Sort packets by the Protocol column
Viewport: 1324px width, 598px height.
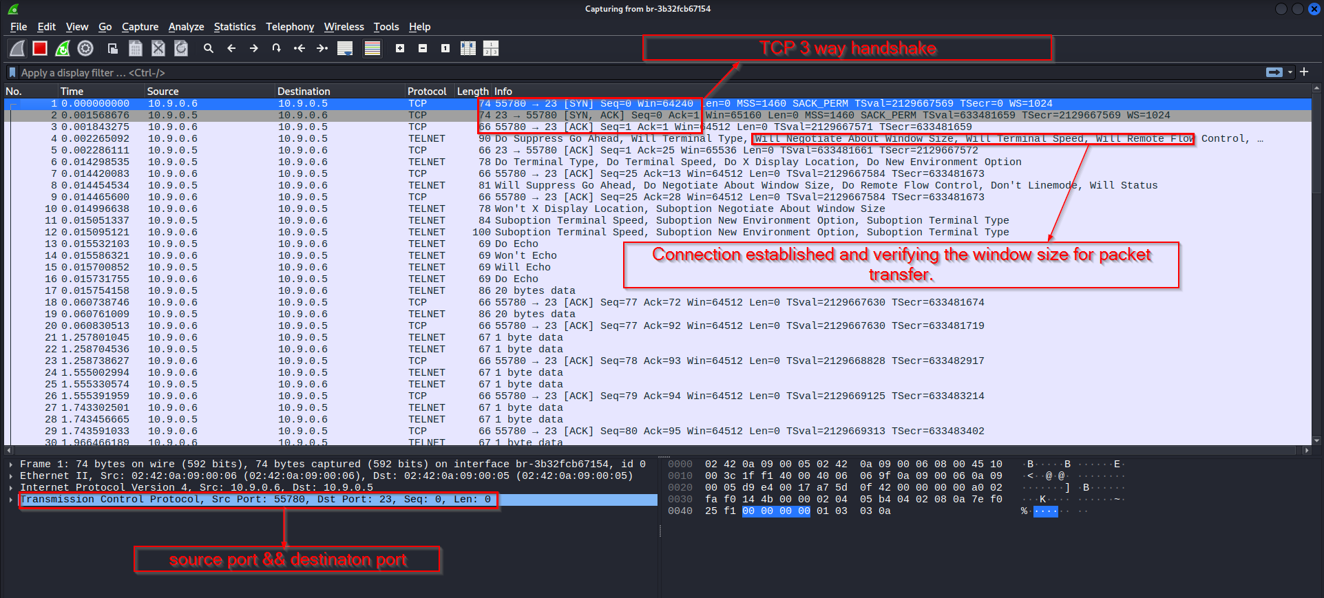click(x=427, y=91)
